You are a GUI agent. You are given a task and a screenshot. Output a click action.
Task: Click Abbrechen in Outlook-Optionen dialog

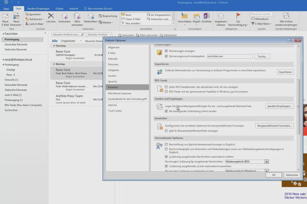point(292,175)
